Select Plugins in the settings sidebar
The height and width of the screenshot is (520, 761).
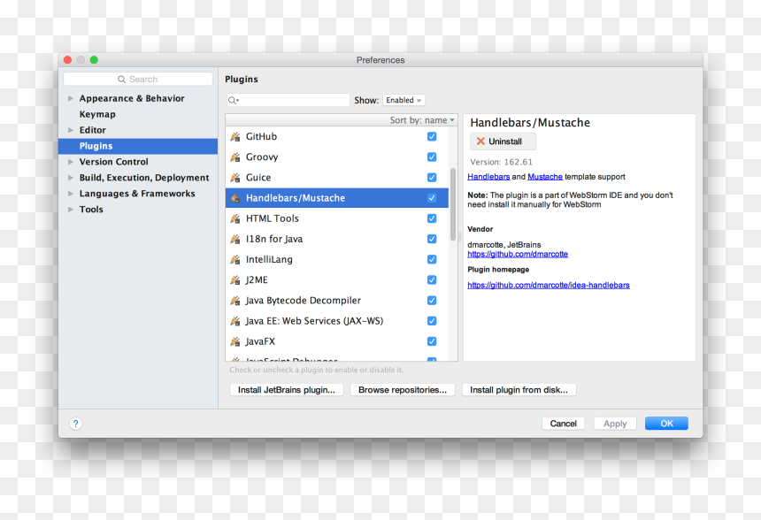tap(138, 146)
